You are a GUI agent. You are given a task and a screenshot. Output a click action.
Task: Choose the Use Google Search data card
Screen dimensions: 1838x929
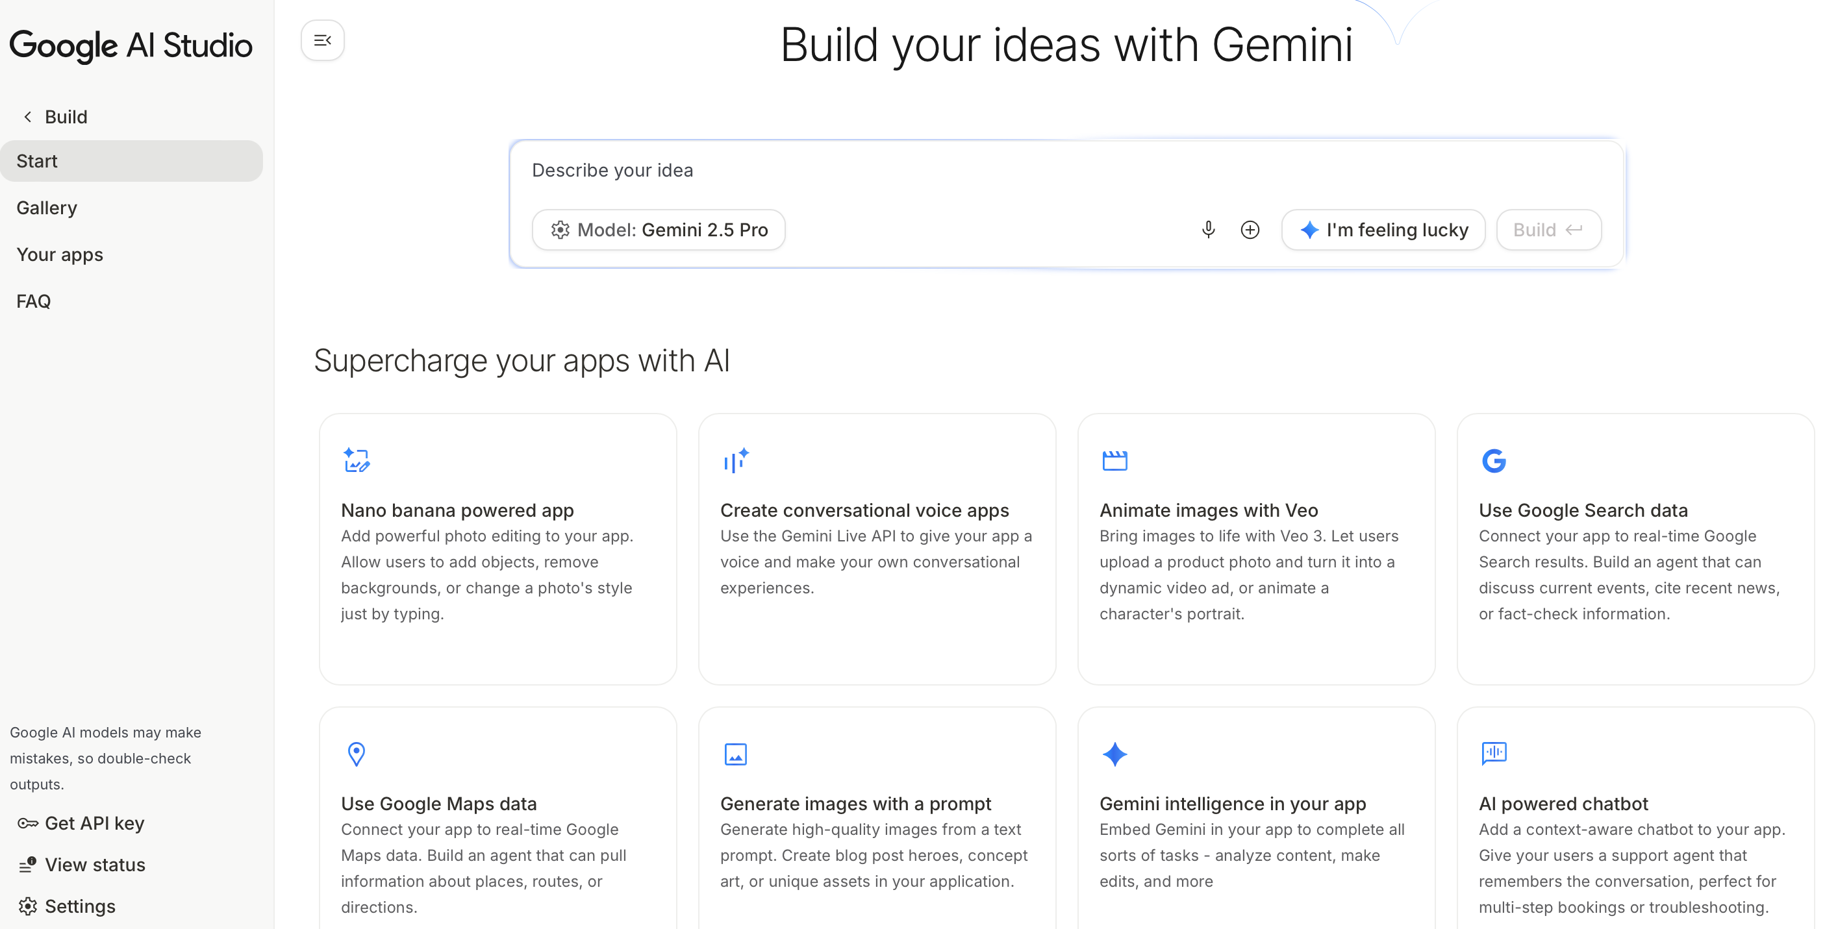click(x=1635, y=549)
